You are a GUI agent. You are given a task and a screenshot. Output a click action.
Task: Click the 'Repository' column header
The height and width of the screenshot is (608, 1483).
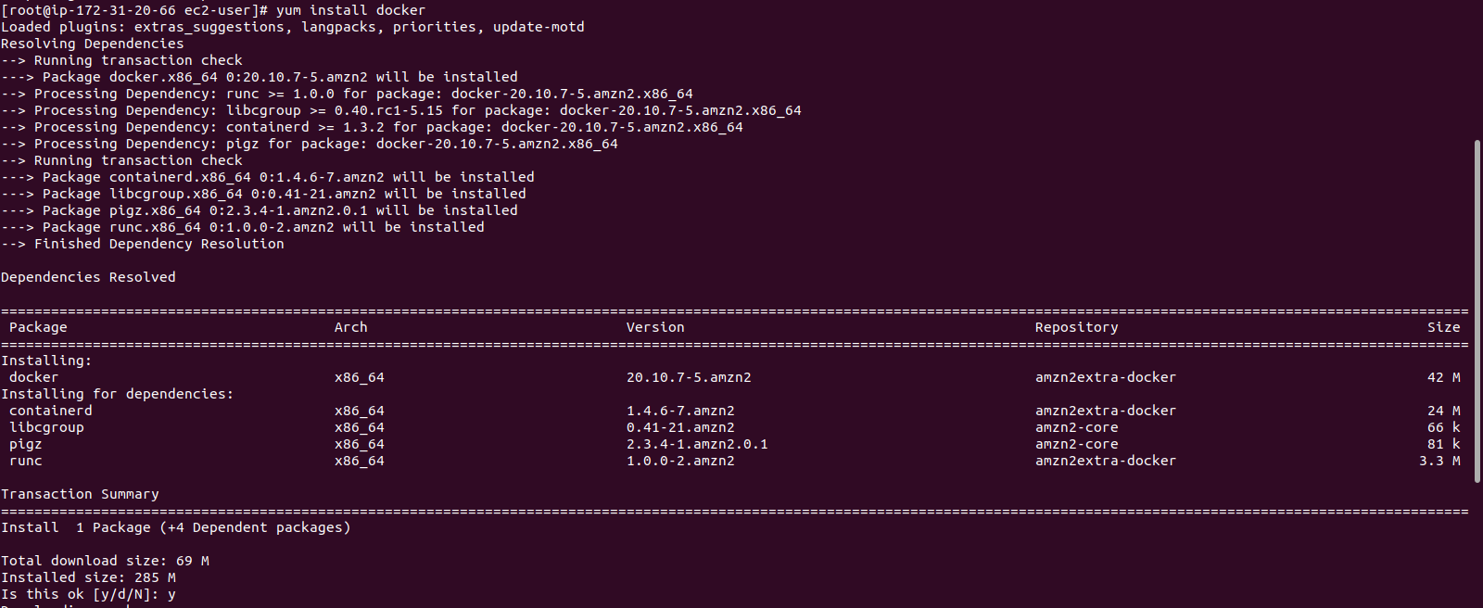(1077, 327)
